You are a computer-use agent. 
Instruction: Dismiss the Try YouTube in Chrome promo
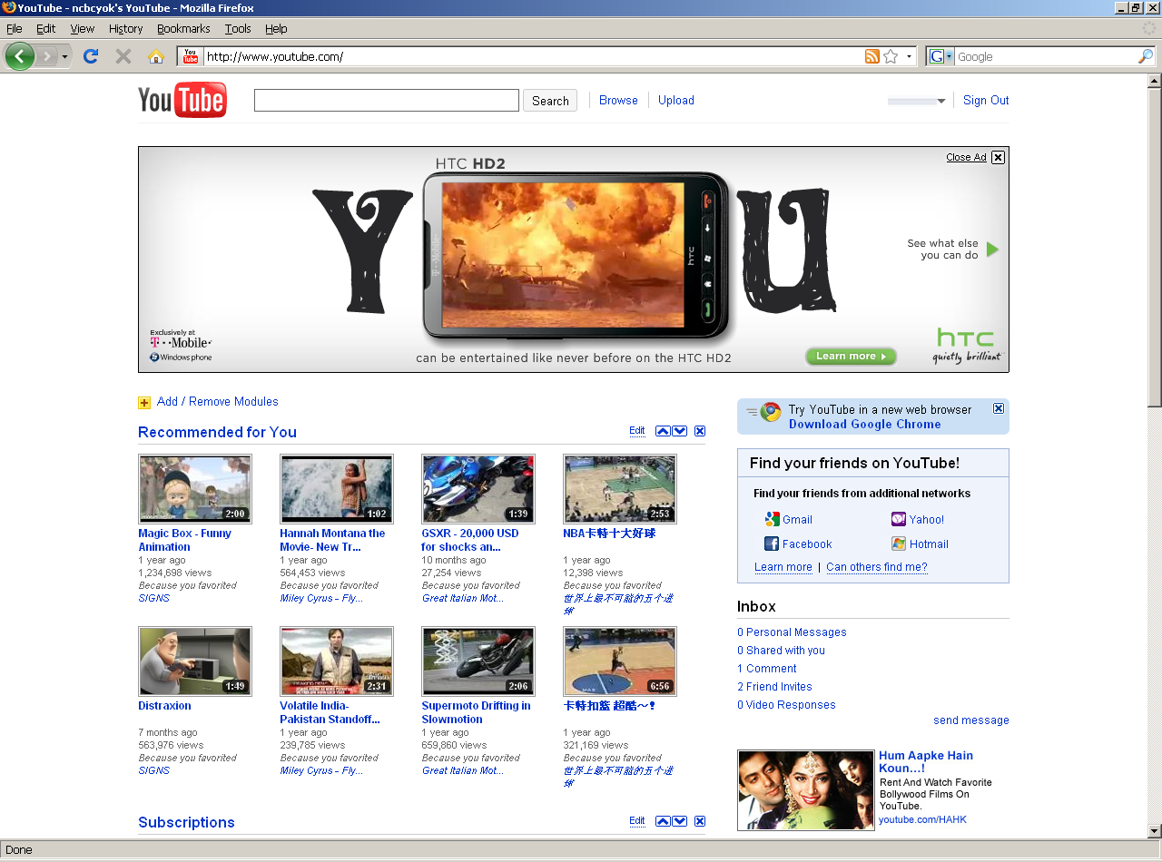[999, 408]
